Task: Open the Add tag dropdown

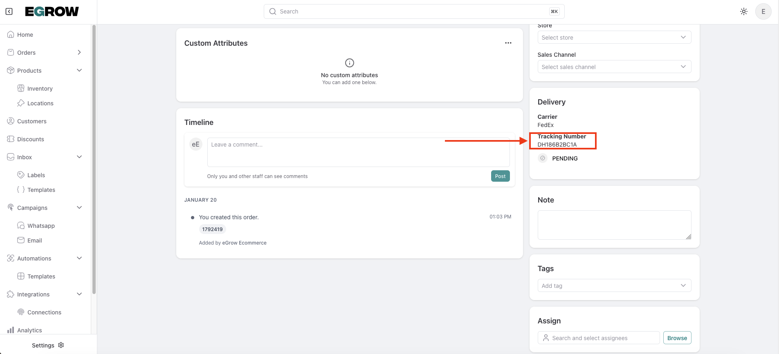Action: pos(614,286)
